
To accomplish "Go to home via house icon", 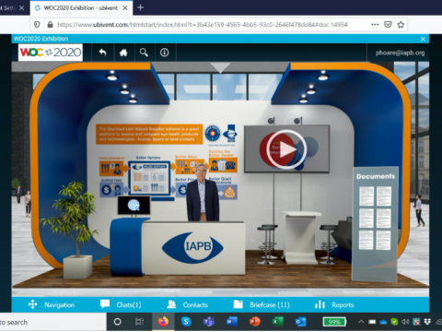I will click(123, 53).
